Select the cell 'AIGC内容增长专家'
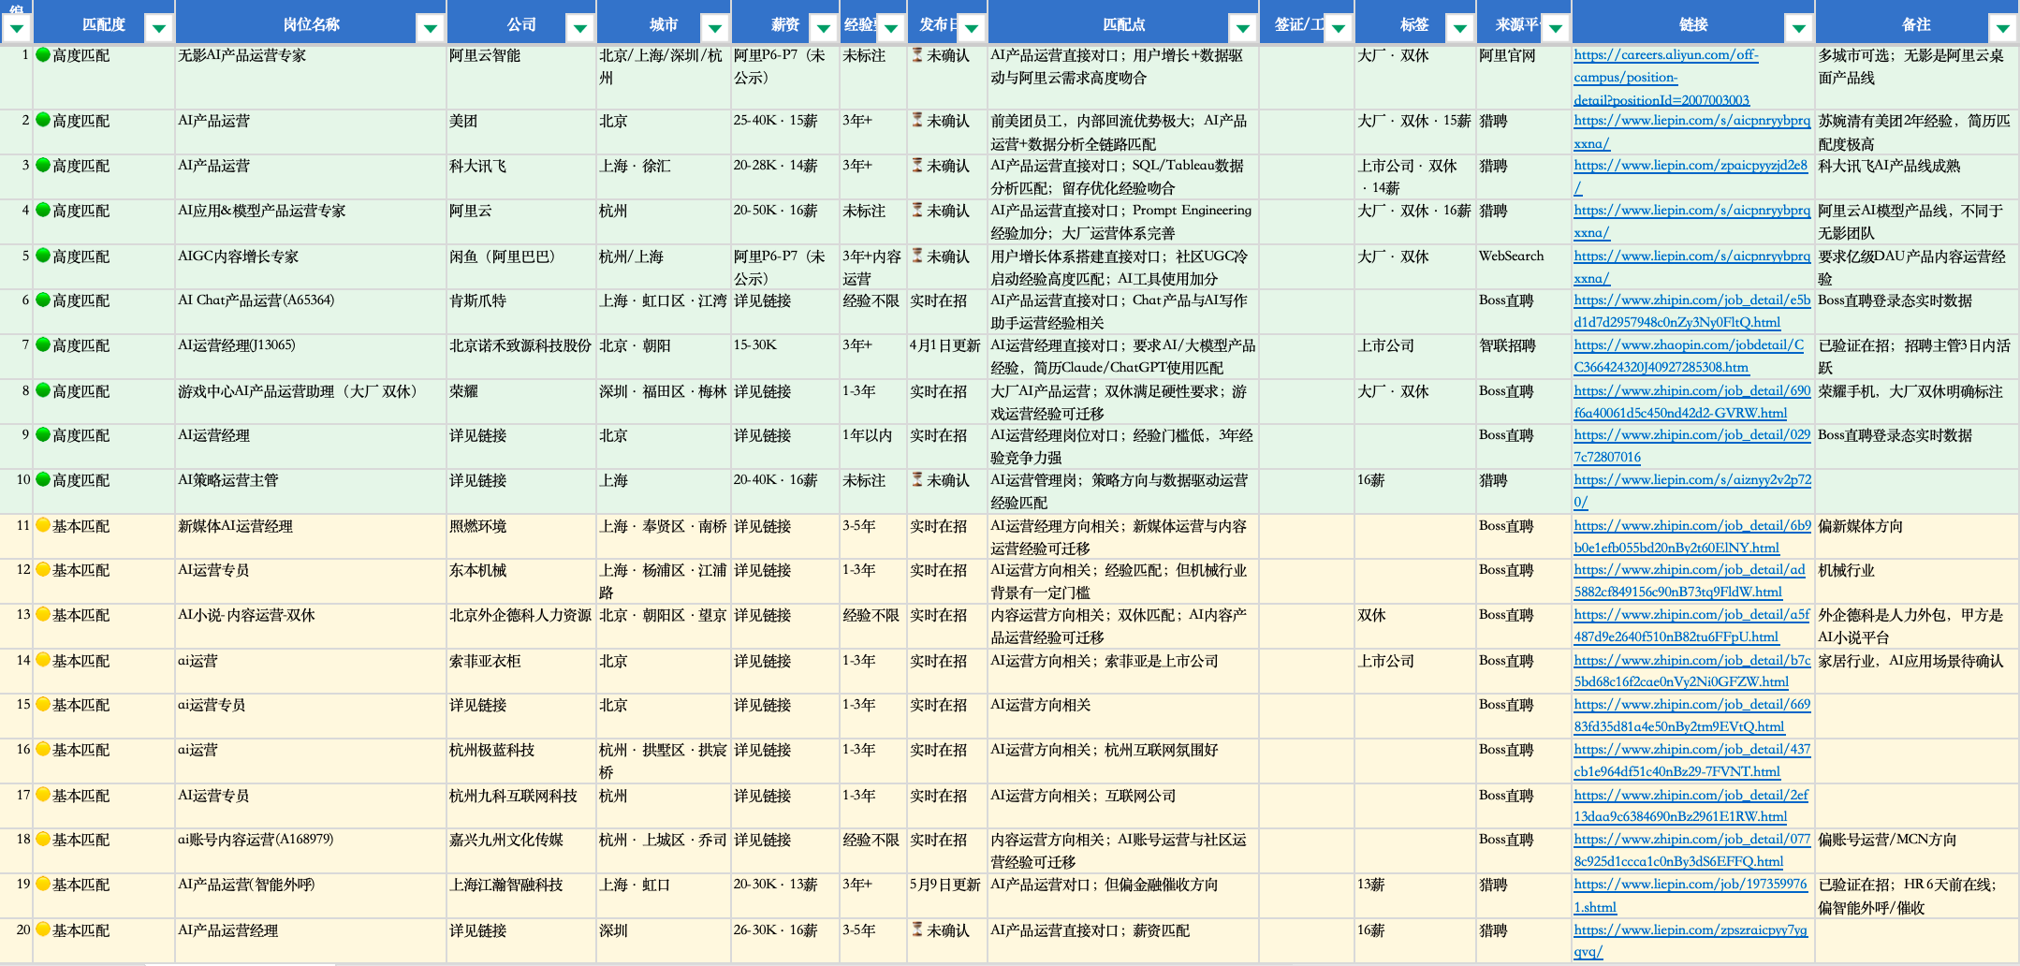This screenshot has height=966, width=2020. click(310, 267)
